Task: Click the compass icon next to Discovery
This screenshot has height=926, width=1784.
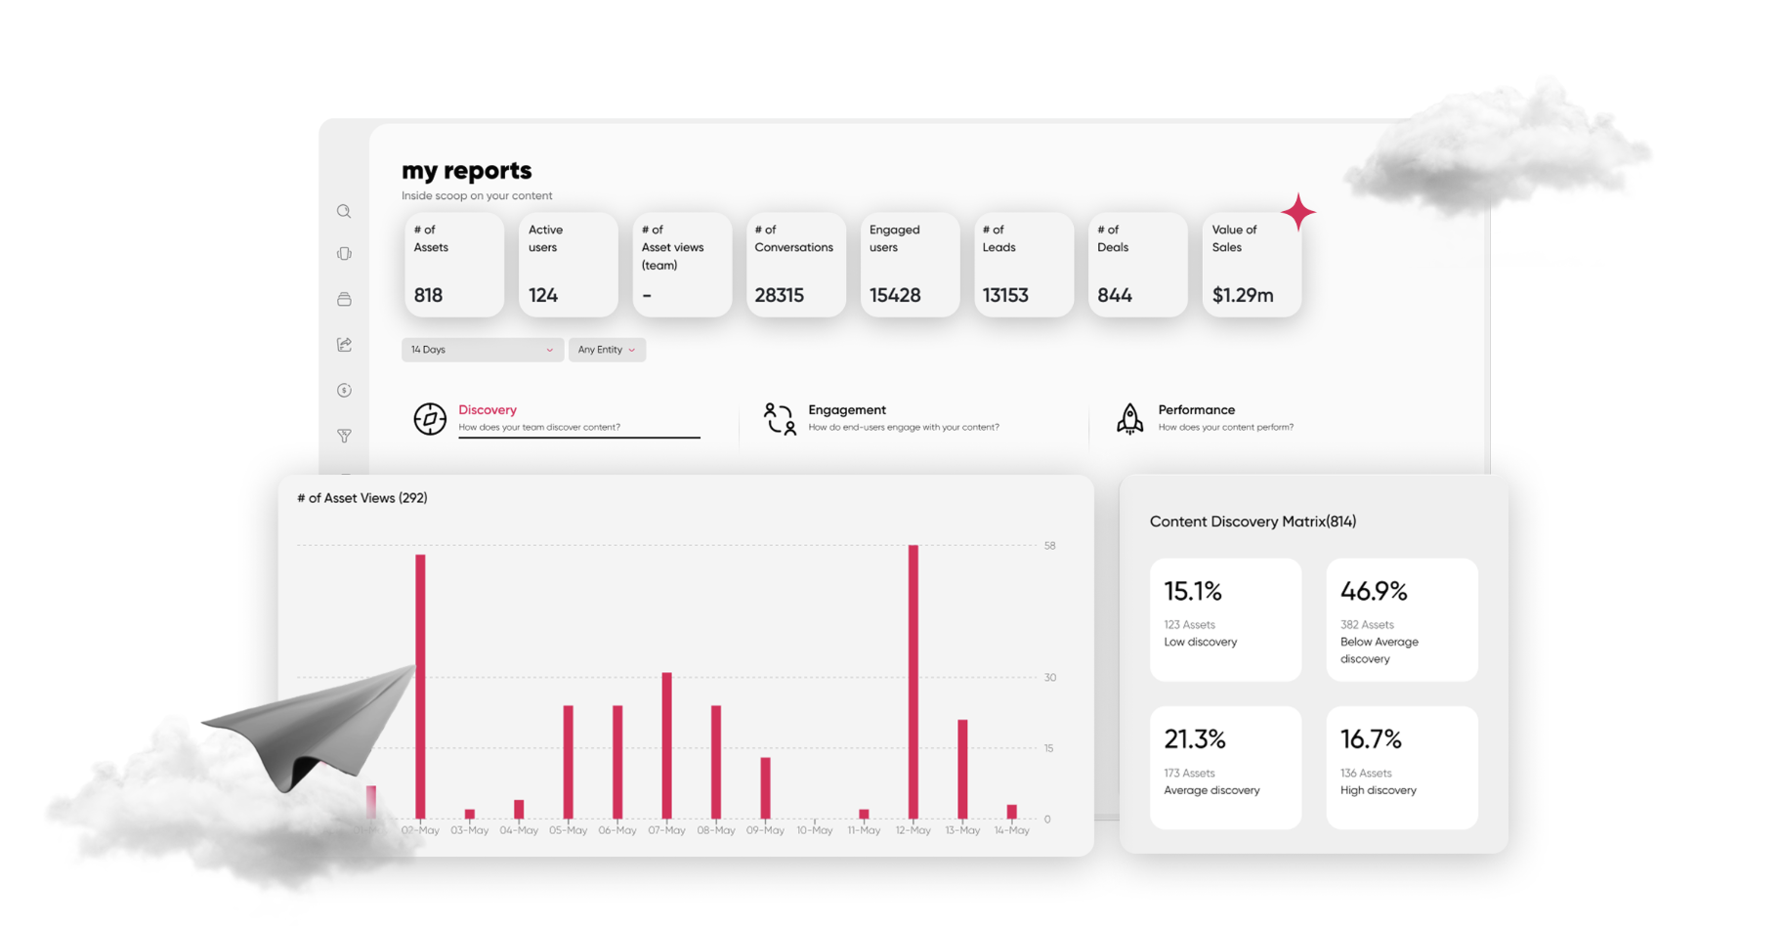Action: pyautogui.click(x=429, y=418)
